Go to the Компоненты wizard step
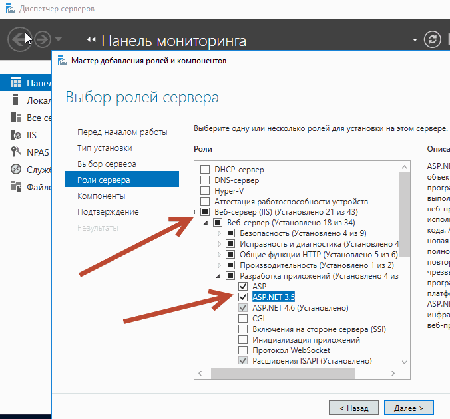Viewport: 450px width, 419px height. 101,196
